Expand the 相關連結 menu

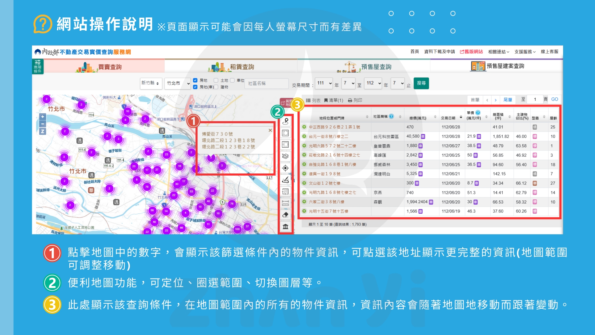tap(499, 52)
